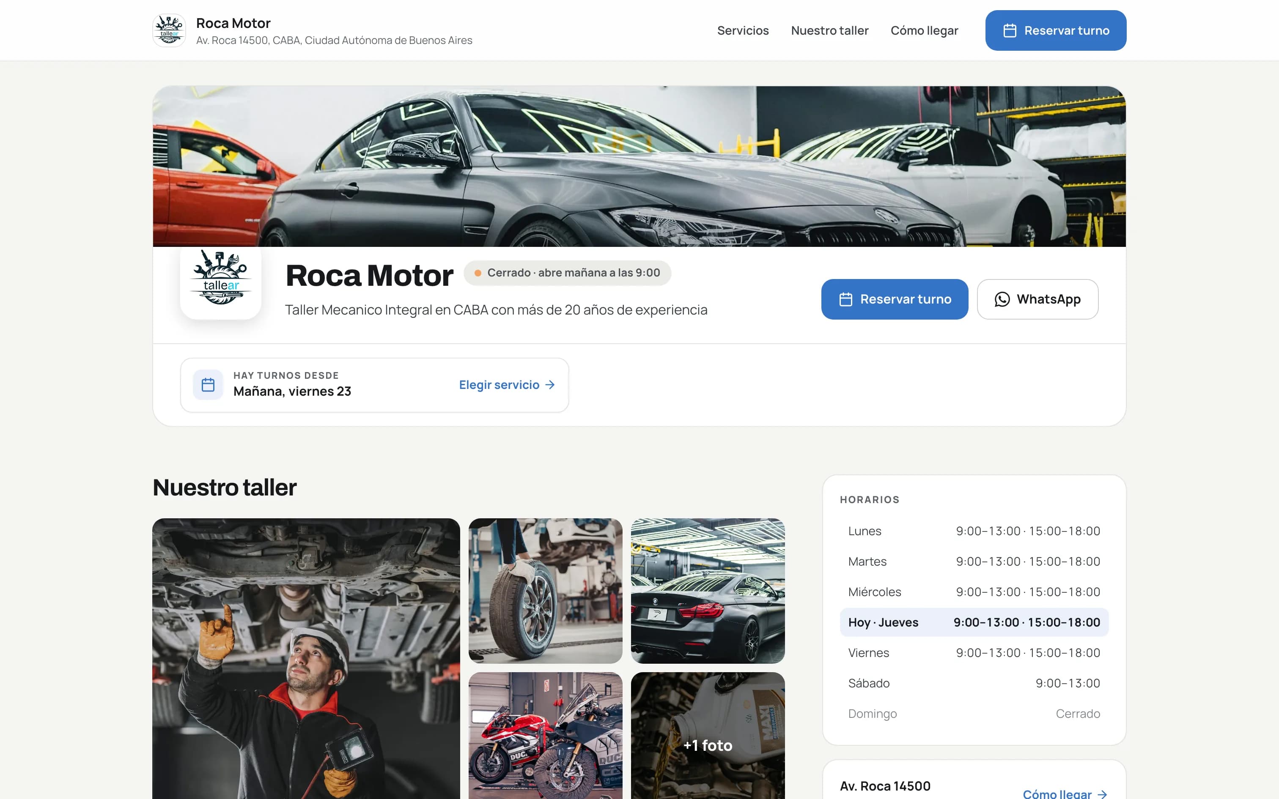Screen dimensions: 1279x799
Task: Open the mechanic under car photo
Action: pos(306,659)
